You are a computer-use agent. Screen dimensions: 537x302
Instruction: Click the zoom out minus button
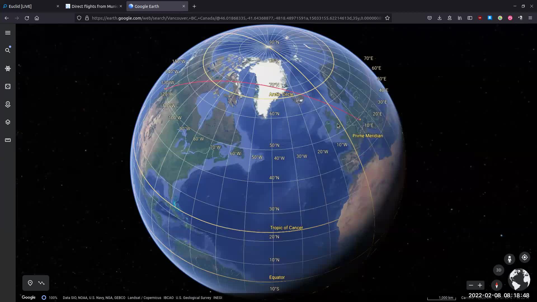pyautogui.click(x=471, y=285)
